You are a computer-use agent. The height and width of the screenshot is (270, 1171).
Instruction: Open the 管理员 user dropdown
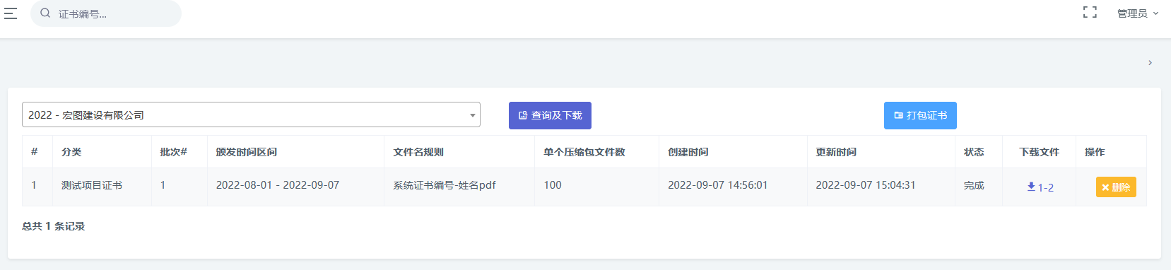[x=1137, y=13]
